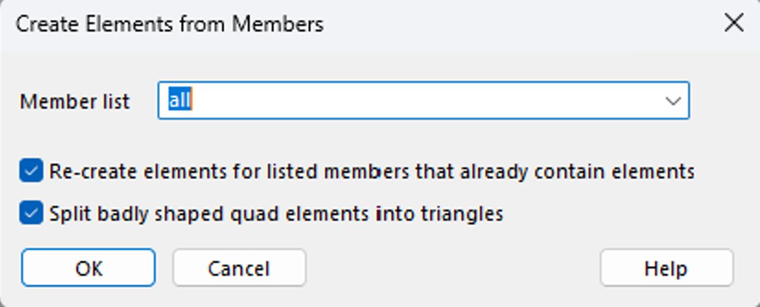Viewport: 760px width, 307px height.
Task: Open Help for this dialog
Action: [x=666, y=268]
